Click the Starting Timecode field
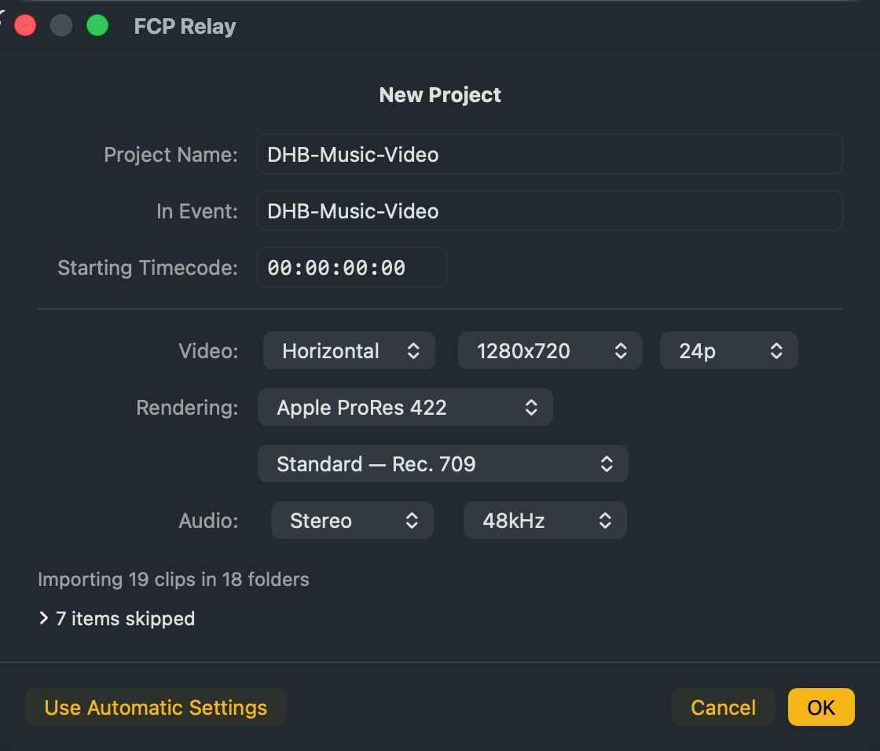Image resolution: width=880 pixels, height=751 pixels. (x=352, y=268)
